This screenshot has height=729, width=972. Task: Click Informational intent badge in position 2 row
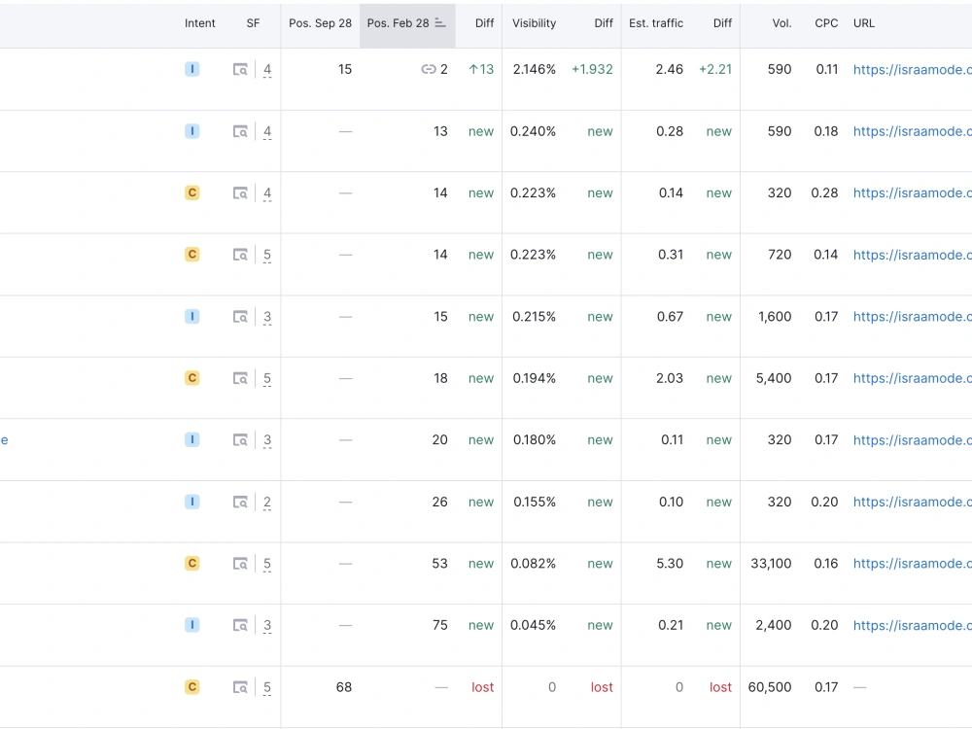pos(192,69)
